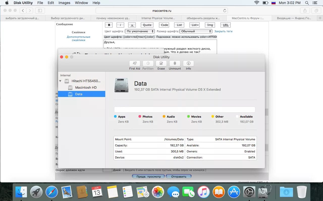This screenshot has width=323, height=201.
Task: Click the italic i forum button
Action: 120,25
